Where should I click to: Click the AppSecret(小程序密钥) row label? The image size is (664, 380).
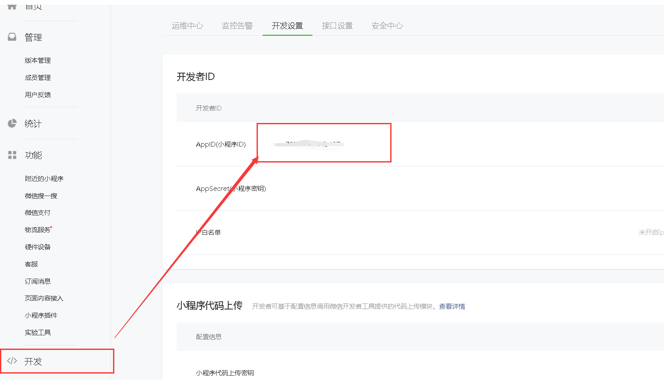point(231,189)
